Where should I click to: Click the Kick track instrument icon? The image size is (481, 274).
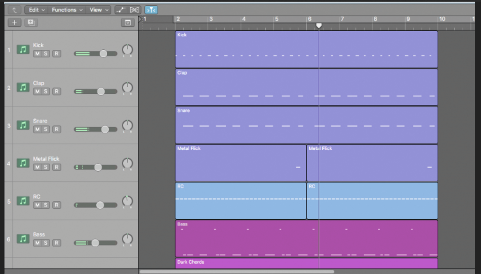pyautogui.click(x=23, y=49)
